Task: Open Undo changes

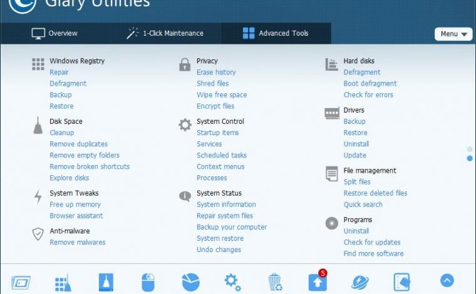Action: point(219,250)
